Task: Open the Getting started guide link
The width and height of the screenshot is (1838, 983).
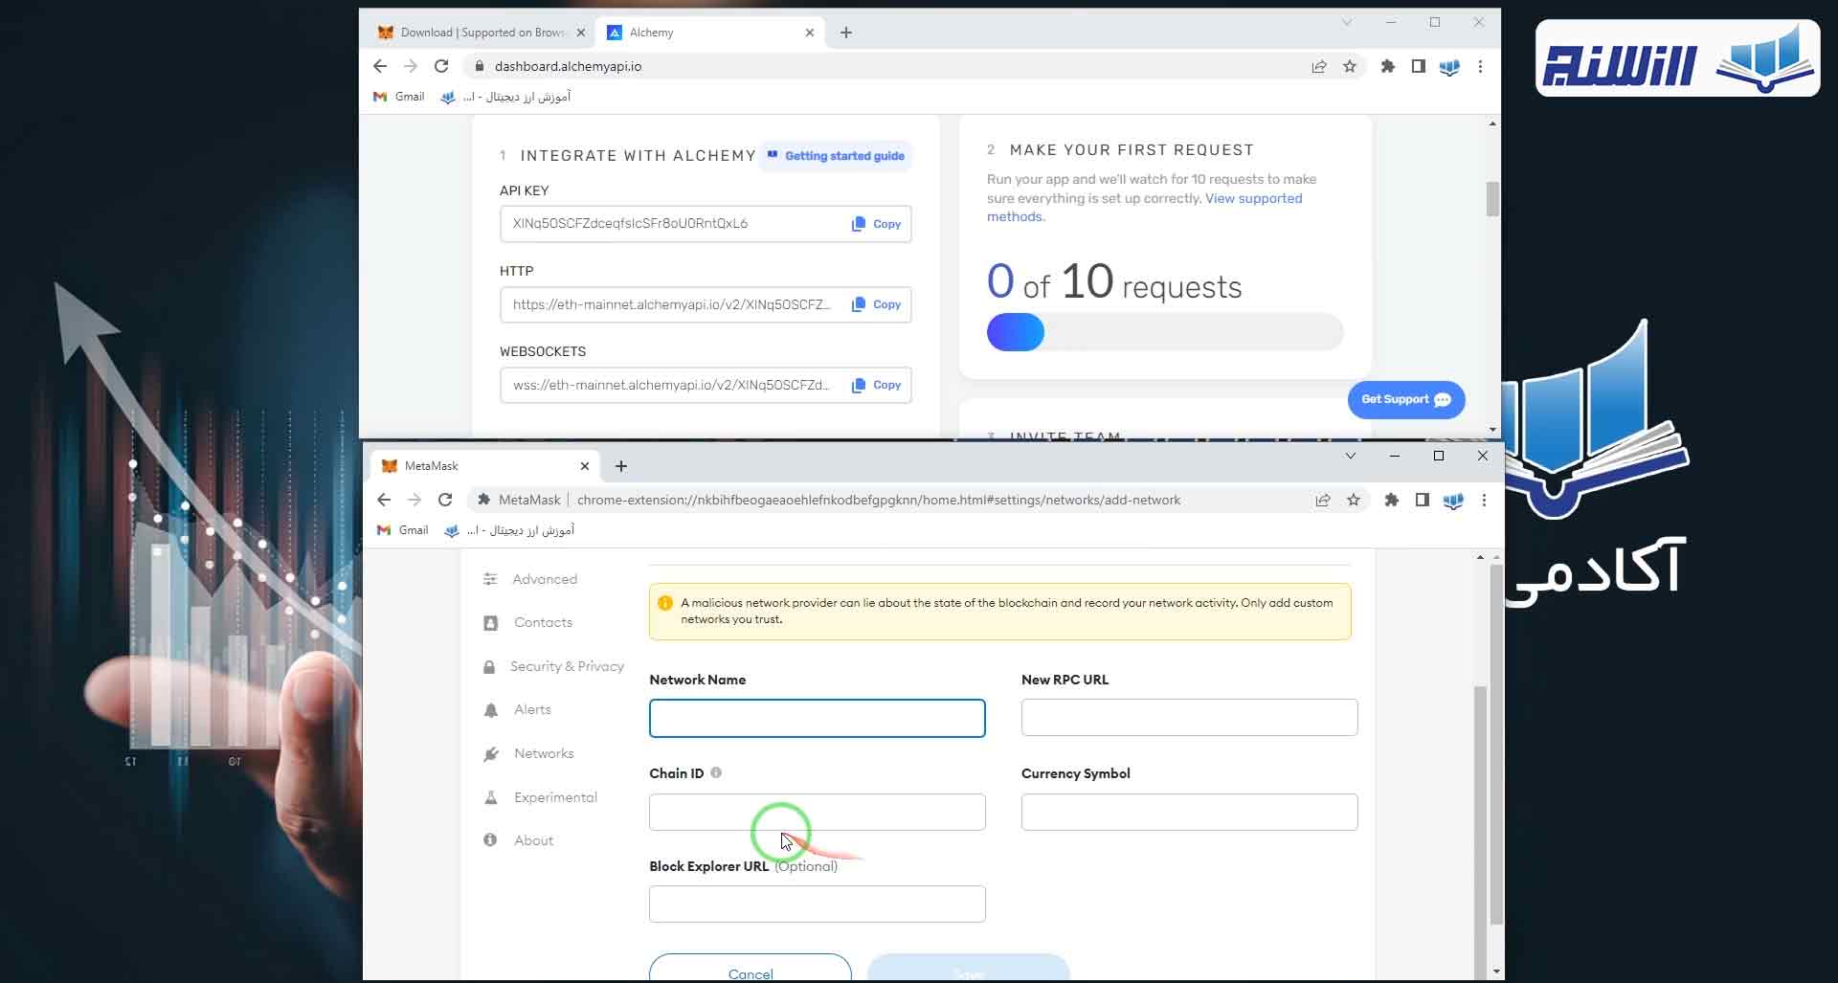Action: pyautogui.click(x=836, y=156)
